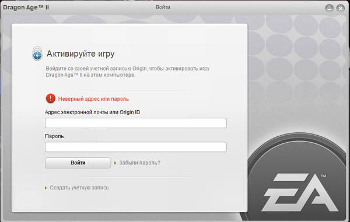Image resolution: width=350 pixels, height=222 pixels.
Task: Click the Войти login button
Action: click(x=78, y=163)
